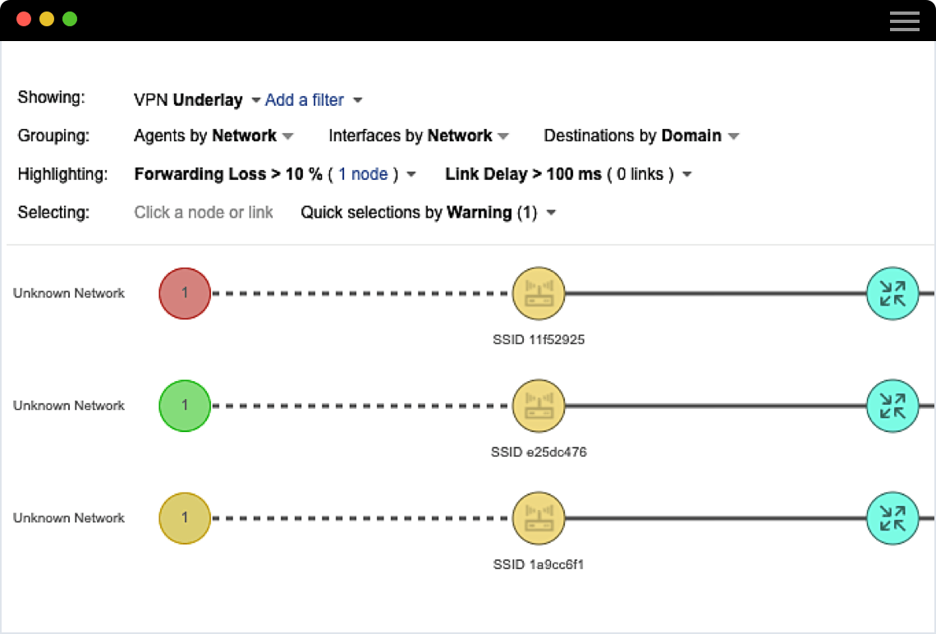The width and height of the screenshot is (936, 634).
Task: Click the teal collapsed node in top row
Action: coord(892,293)
